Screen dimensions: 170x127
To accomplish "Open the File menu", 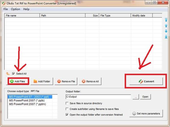I will (x=6, y=9).
